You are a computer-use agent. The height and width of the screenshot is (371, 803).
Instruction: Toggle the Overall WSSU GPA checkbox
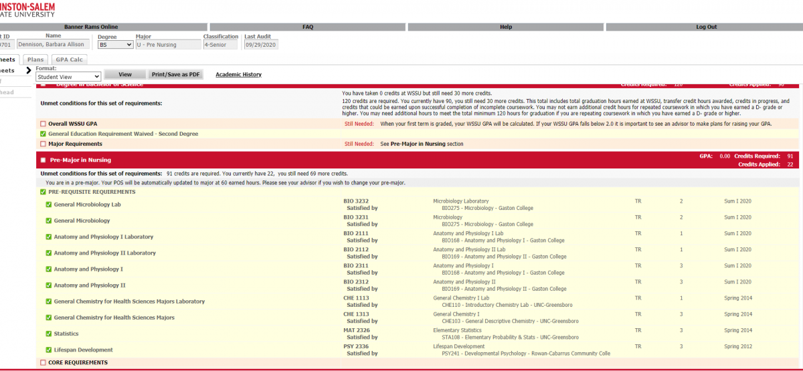[x=43, y=124]
